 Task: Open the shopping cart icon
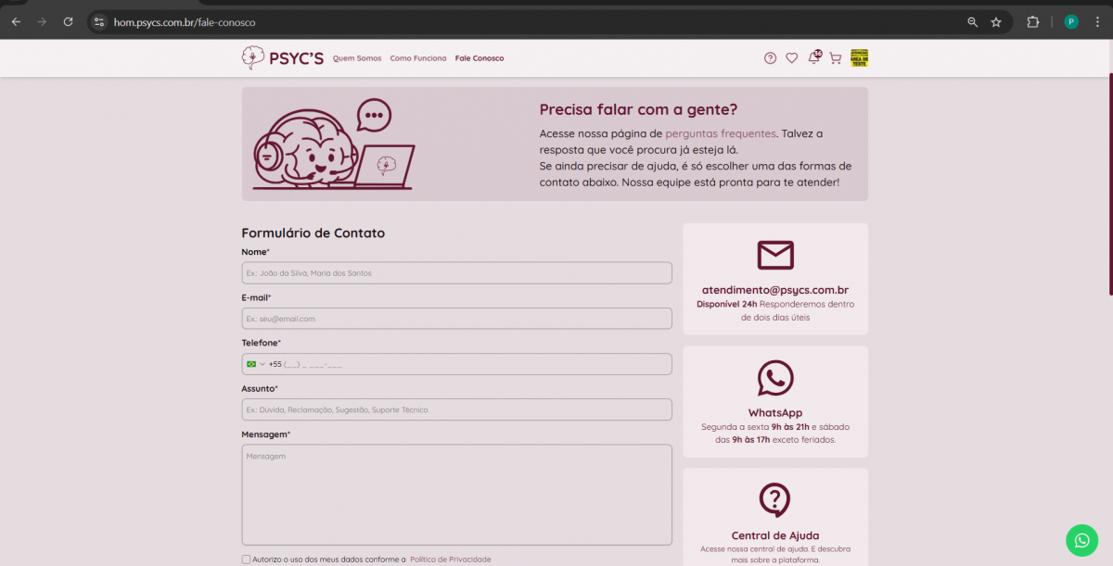click(835, 58)
